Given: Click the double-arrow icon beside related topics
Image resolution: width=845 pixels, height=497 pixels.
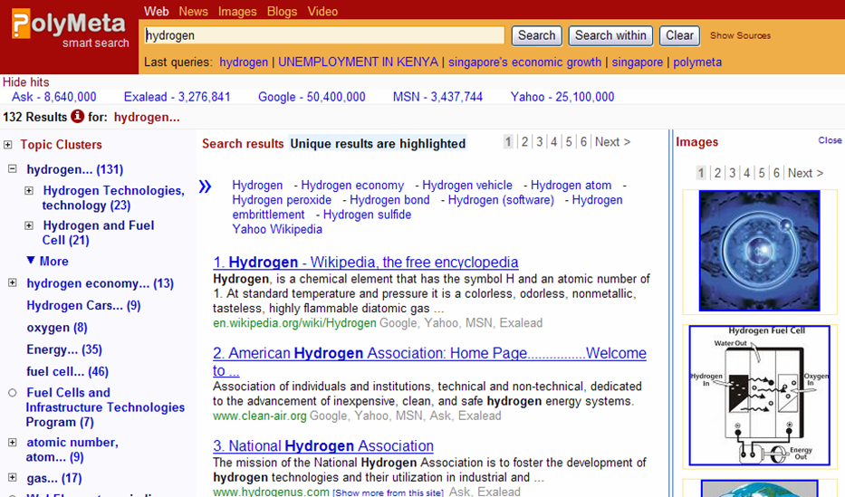Looking at the screenshot, I should pos(205,186).
